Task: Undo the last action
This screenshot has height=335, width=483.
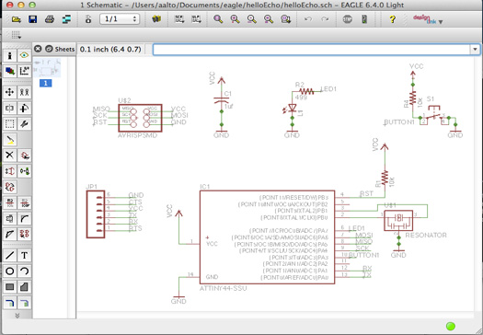Action: coord(307,19)
